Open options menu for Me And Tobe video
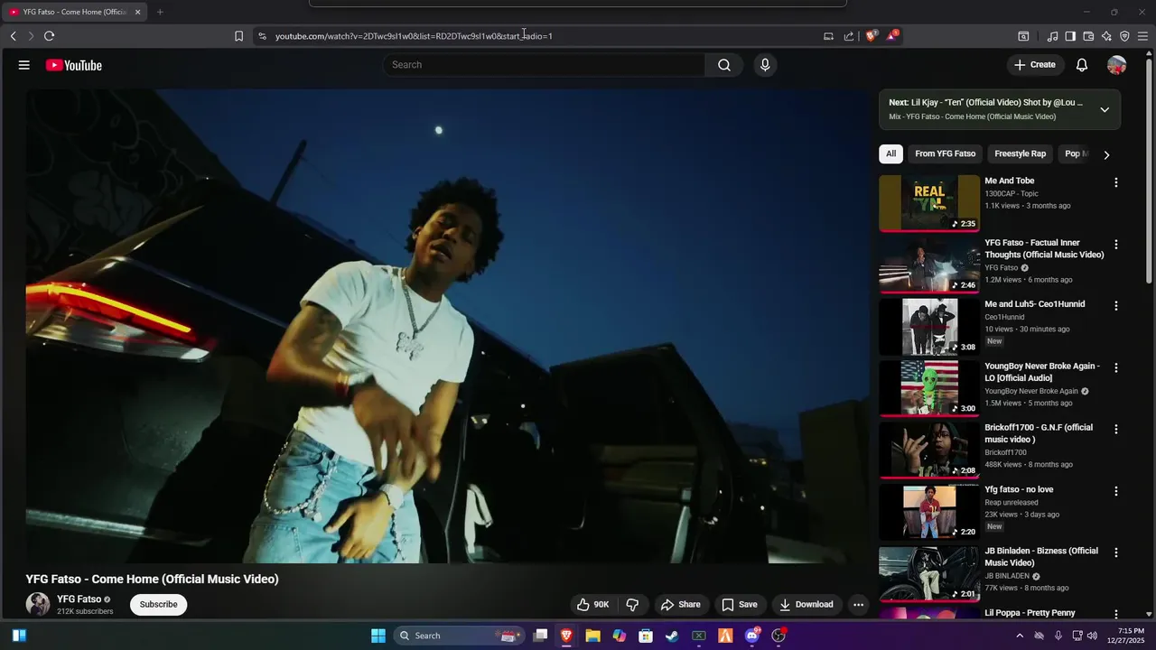This screenshot has height=650, width=1156. (x=1115, y=182)
